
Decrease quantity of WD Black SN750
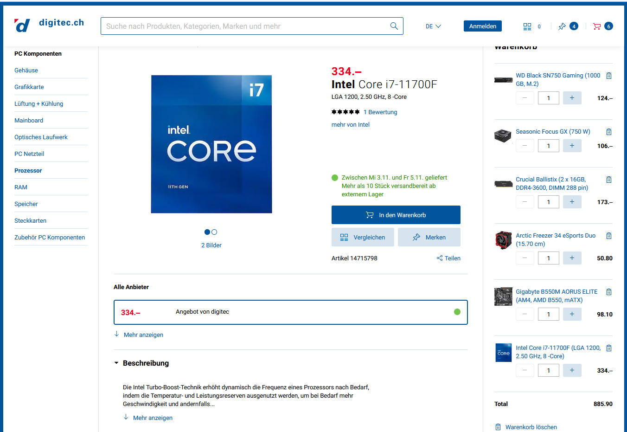pyautogui.click(x=525, y=98)
